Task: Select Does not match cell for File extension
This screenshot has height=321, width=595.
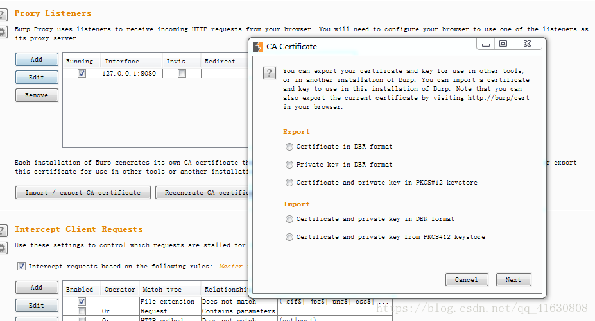Action: 239,302
